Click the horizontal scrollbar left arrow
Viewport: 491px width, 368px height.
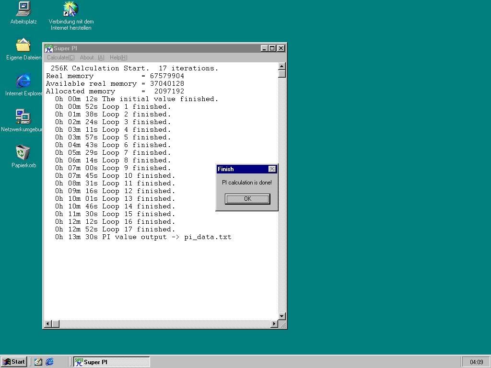(48, 324)
